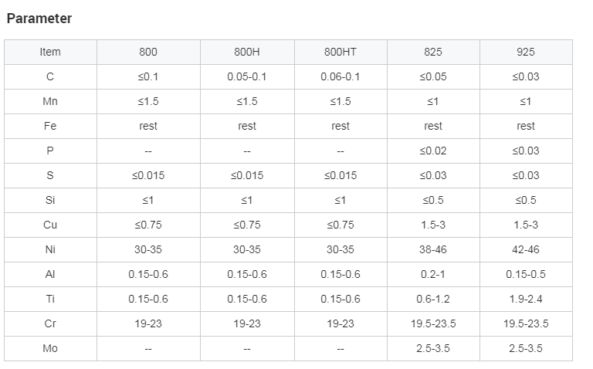Select the Mn row label cell
Viewport: 593px width, 369px height.
pyautogui.click(x=50, y=101)
